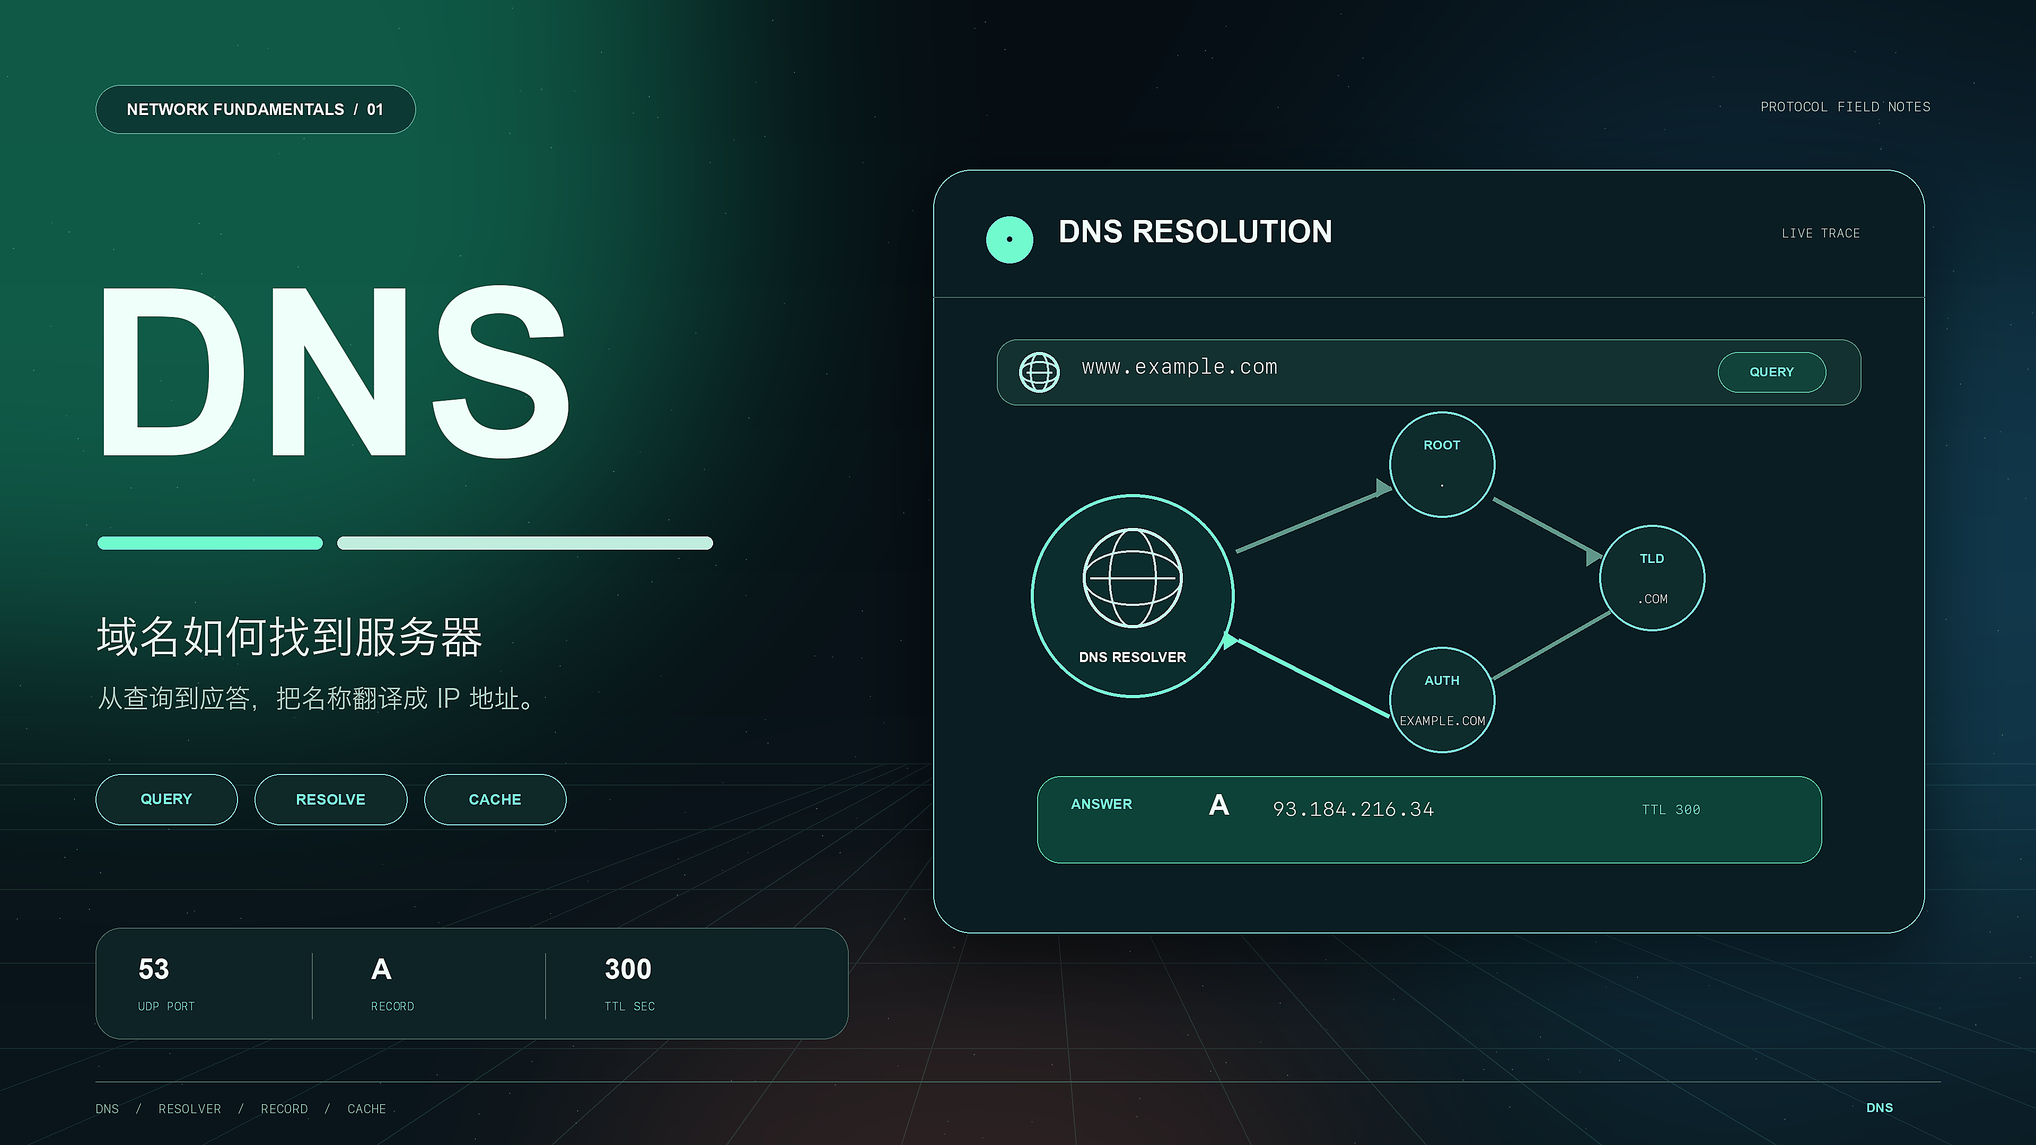Click the 53 UDP PORT stat

tap(166, 983)
